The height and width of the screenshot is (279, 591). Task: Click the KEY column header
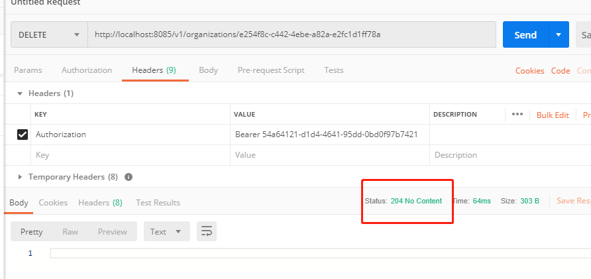[40, 114]
